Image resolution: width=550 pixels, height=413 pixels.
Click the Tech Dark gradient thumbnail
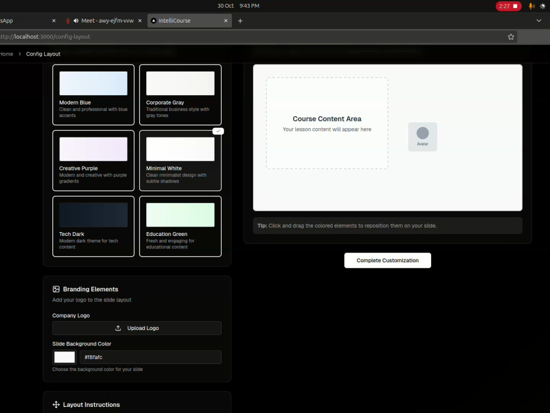coord(94,215)
